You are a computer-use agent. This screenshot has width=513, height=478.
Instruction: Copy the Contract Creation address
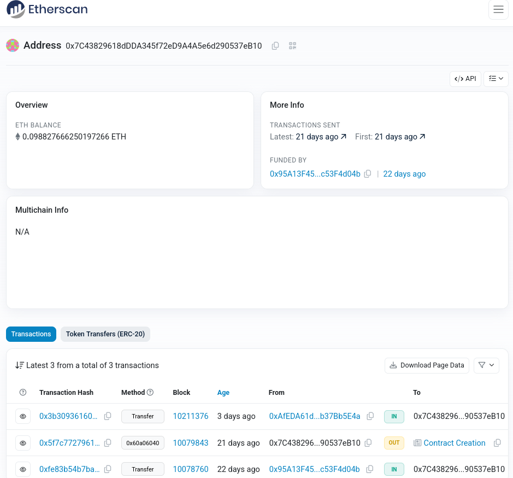[497, 443]
